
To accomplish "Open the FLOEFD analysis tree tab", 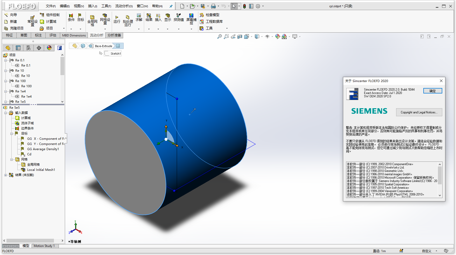I will tap(59, 48).
